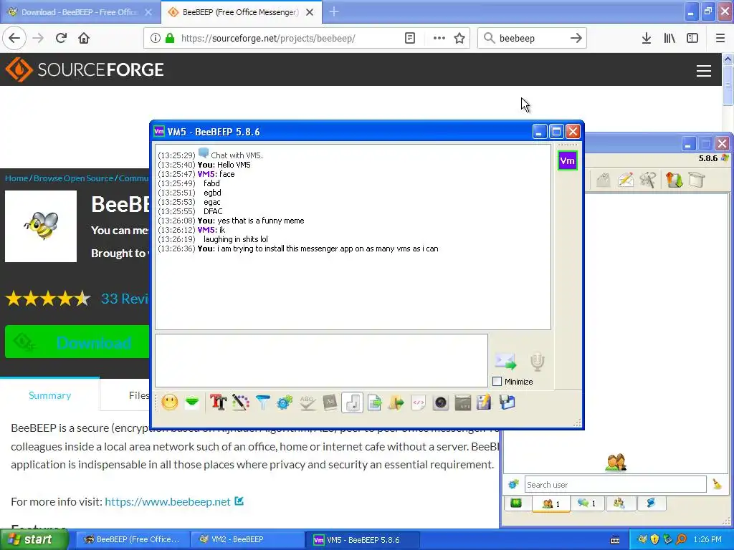Send the message with envelope arrow button
Screen dimensions: 734x550
(505, 361)
